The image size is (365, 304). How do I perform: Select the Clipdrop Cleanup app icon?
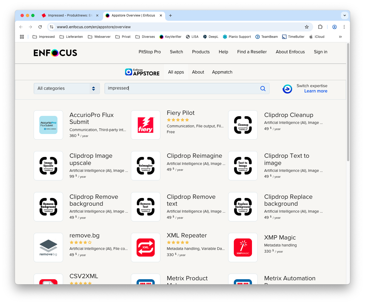click(243, 125)
